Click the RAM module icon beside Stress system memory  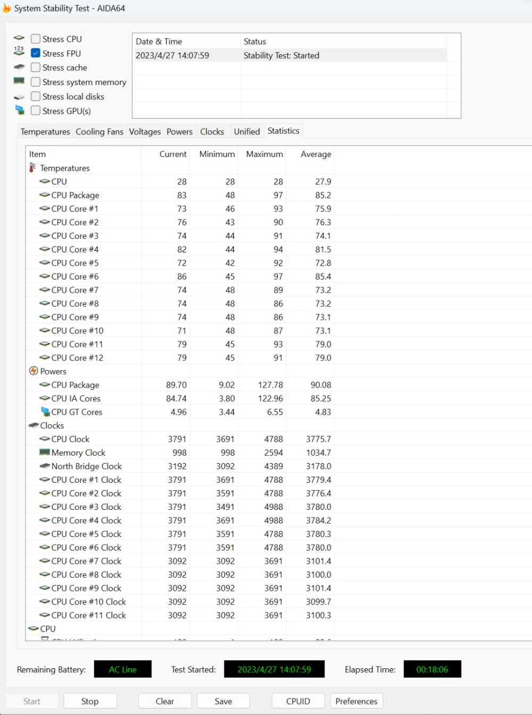[19, 81]
